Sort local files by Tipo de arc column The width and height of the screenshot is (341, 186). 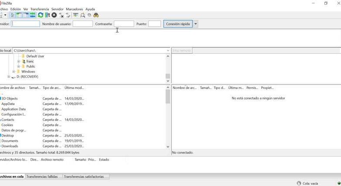click(x=52, y=88)
